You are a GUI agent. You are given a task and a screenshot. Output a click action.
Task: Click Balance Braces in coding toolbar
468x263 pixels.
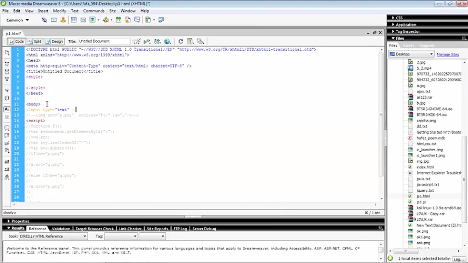click(x=7, y=98)
